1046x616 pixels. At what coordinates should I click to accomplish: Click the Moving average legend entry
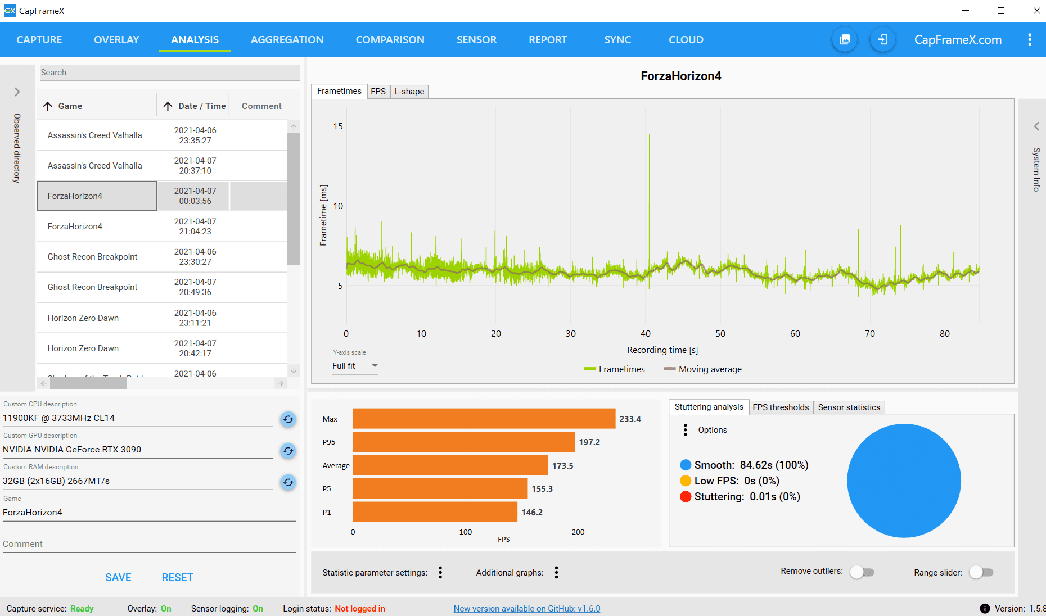[x=702, y=369]
